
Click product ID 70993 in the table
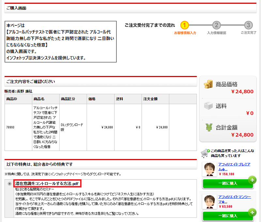coord(10,127)
